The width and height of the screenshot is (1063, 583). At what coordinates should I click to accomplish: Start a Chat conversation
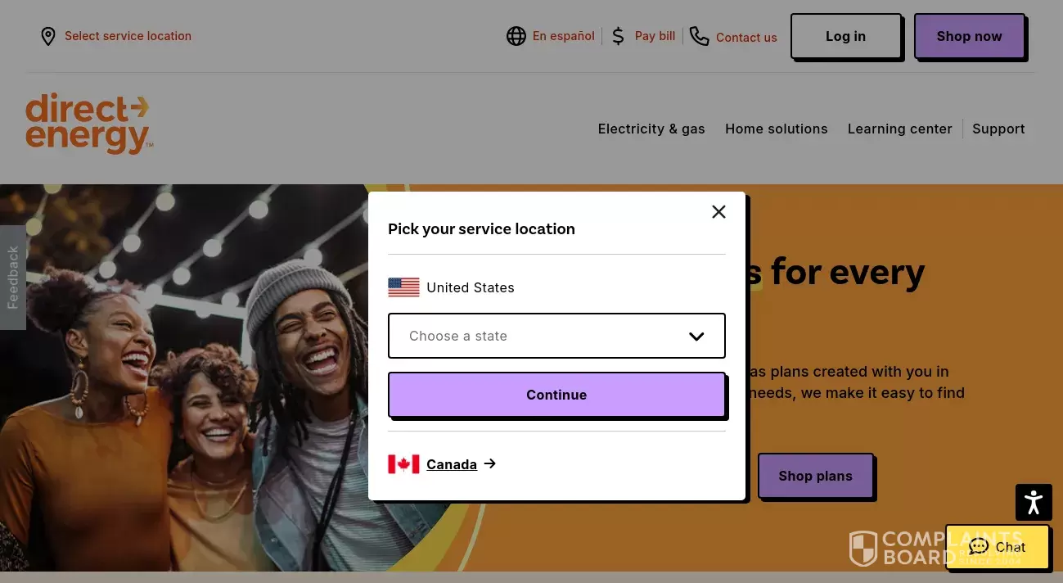pyautogui.click(x=997, y=547)
